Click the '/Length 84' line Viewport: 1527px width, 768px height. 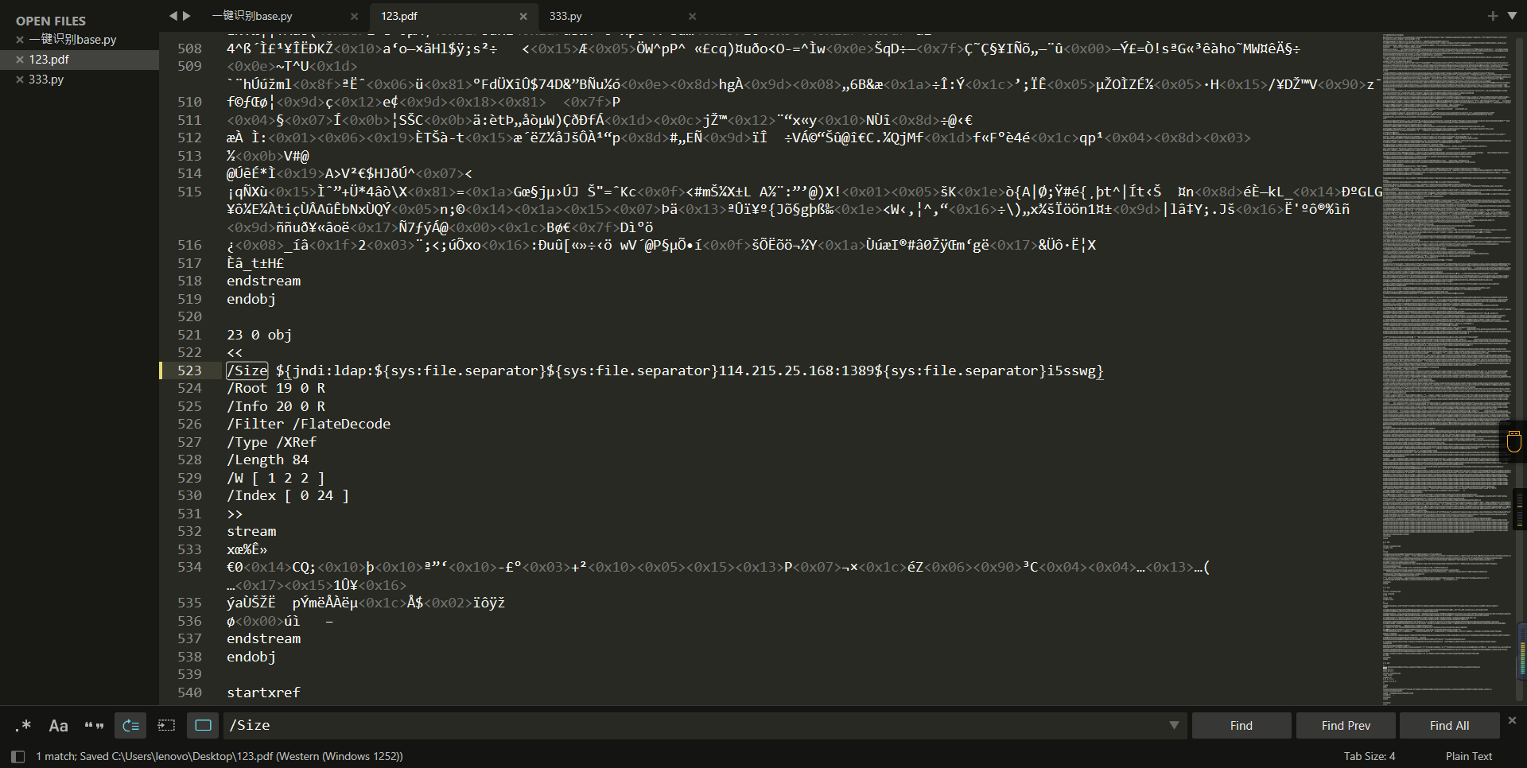267,460
